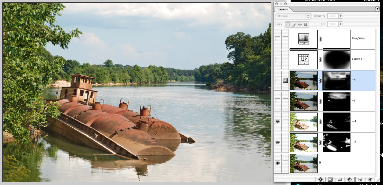The width and height of the screenshot is (383, 185).
Task: Open the Layers palette flyout menu
Action: 377,9
